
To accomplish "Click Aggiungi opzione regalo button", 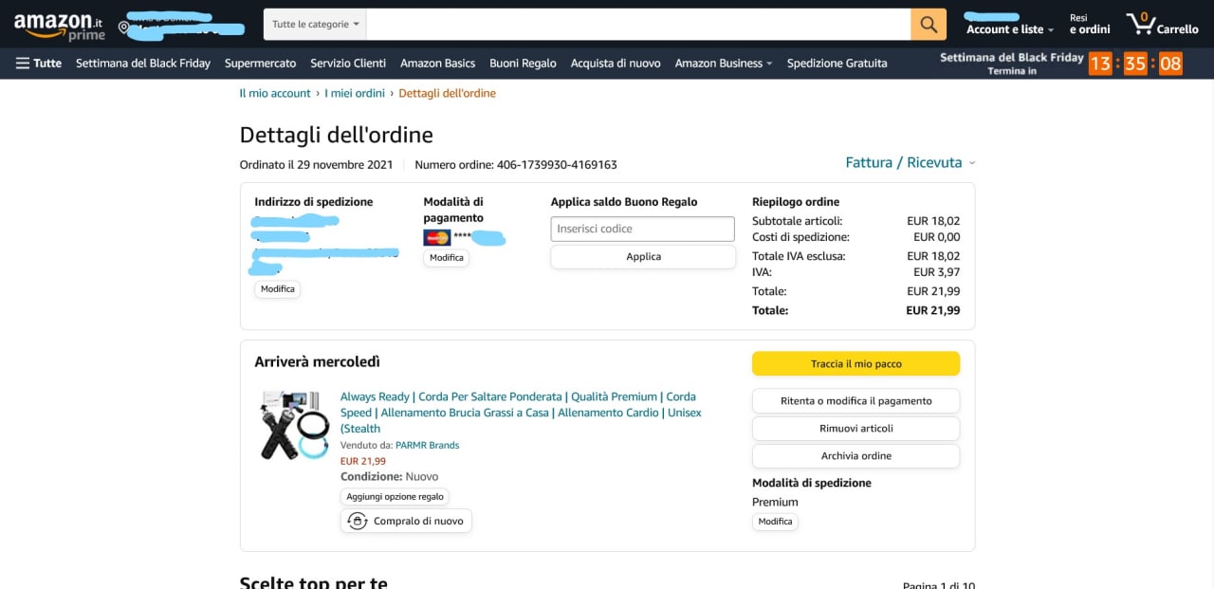I will [x=395, y=496].
